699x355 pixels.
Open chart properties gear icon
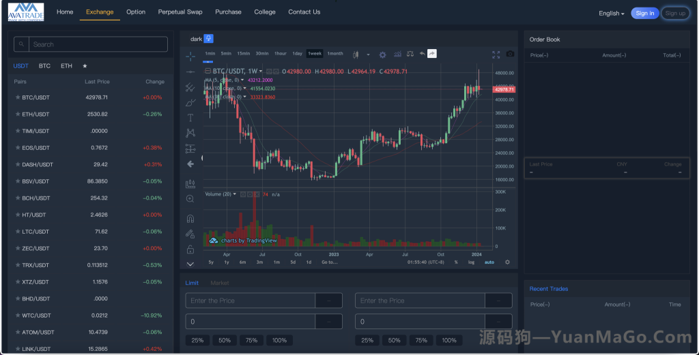coord(382,55)
